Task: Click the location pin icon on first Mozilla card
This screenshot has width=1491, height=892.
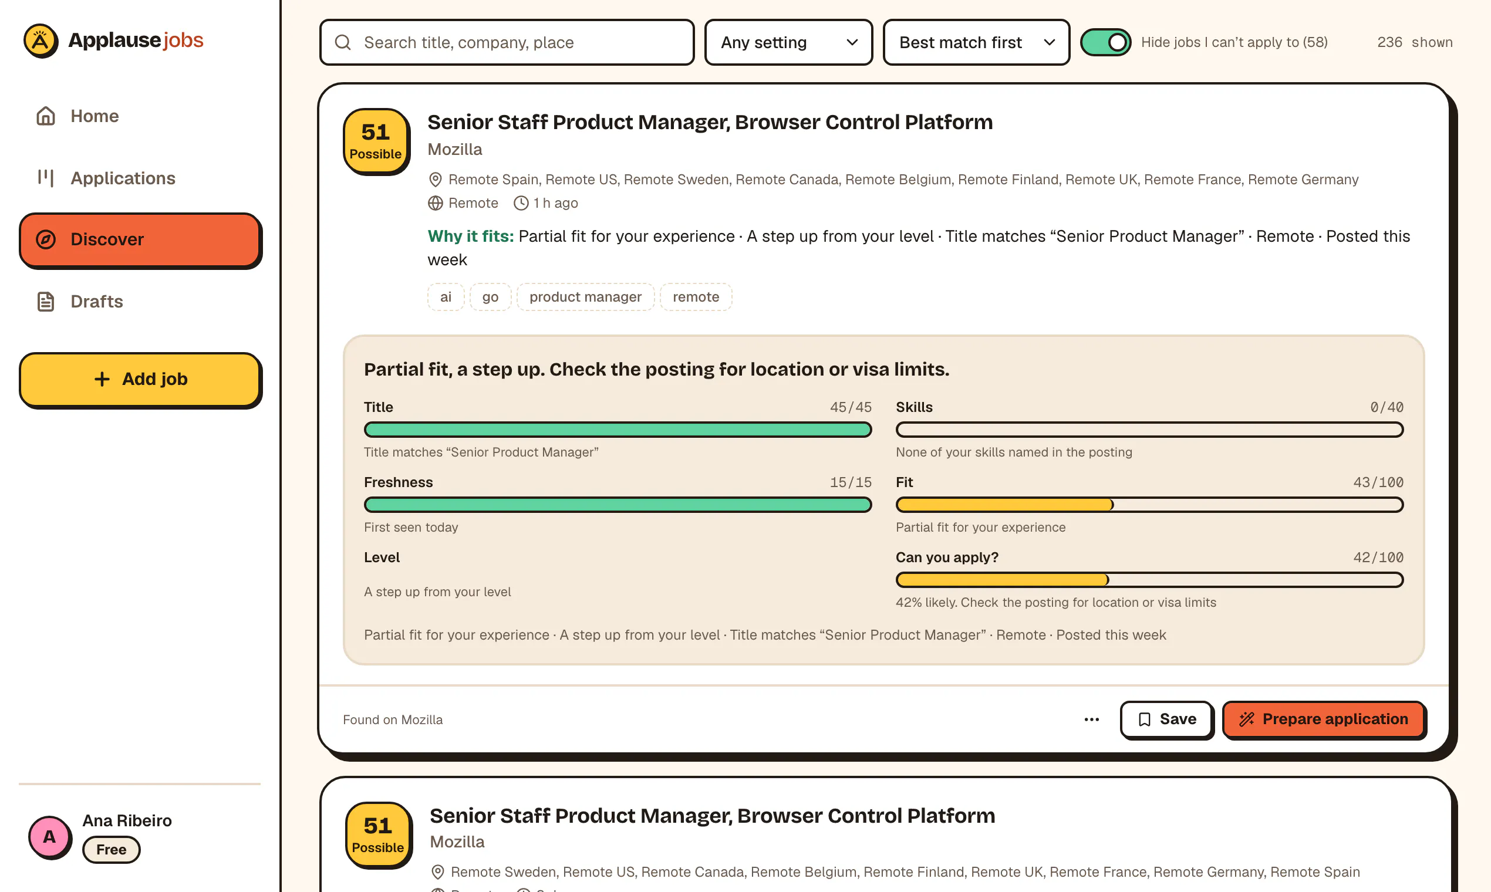Action: point(436,180)
